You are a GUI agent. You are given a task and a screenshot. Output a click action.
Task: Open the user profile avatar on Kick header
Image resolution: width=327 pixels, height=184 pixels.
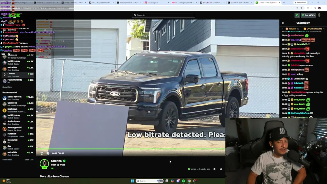coord(319,15)
